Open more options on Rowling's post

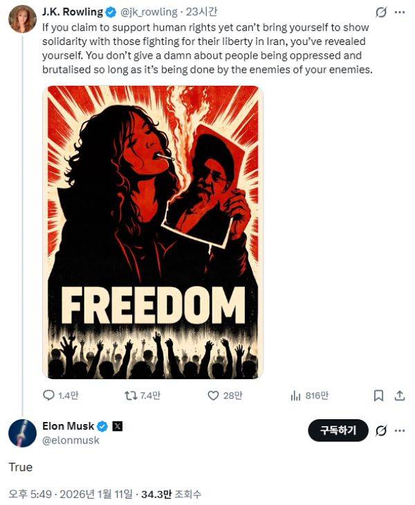(x=400, y=12)
